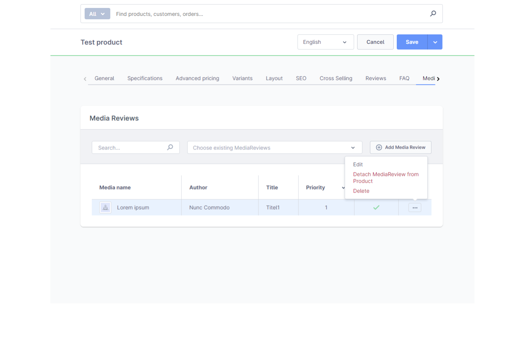Open the Layout tab
The image size is (523, 356).
pyautogui.click(x=274, y=78)
